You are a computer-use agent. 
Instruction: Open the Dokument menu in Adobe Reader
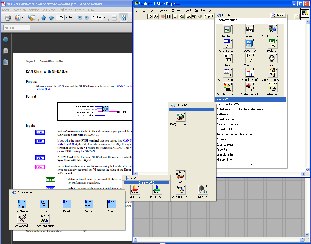coord(48,10)
